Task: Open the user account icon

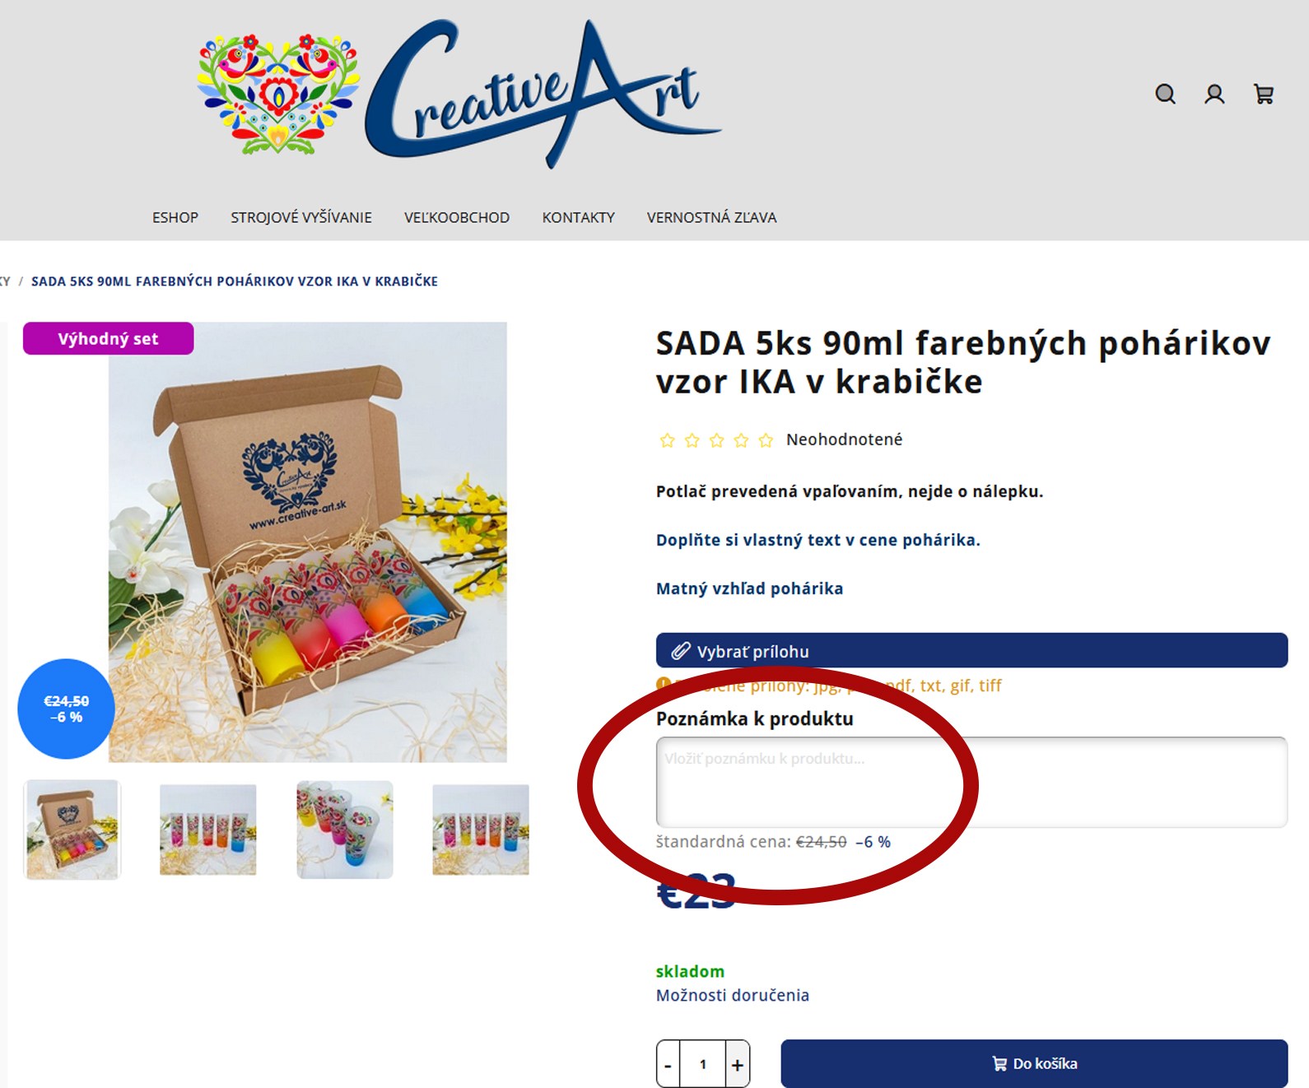Action: 1214,94
